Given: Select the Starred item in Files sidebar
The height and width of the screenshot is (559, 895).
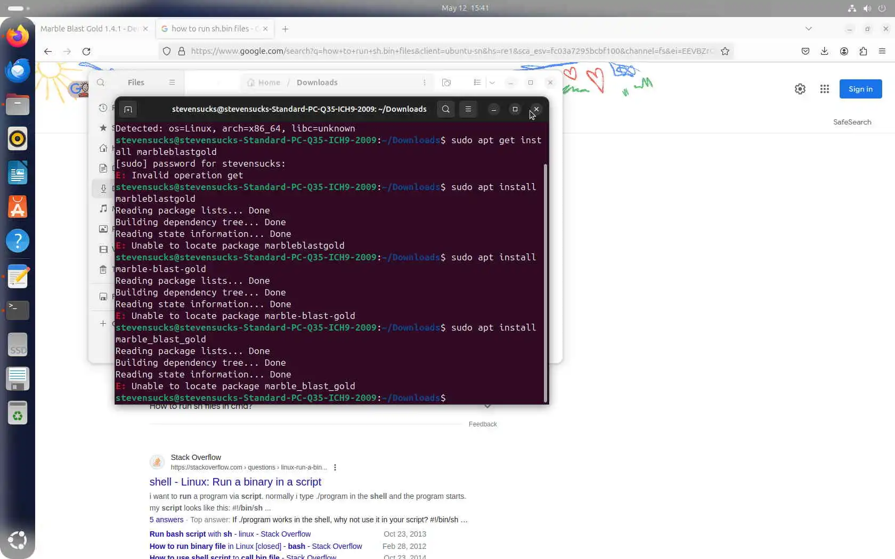Looking at the screenshot, I should pyautogui.click(x=103, y=128).
